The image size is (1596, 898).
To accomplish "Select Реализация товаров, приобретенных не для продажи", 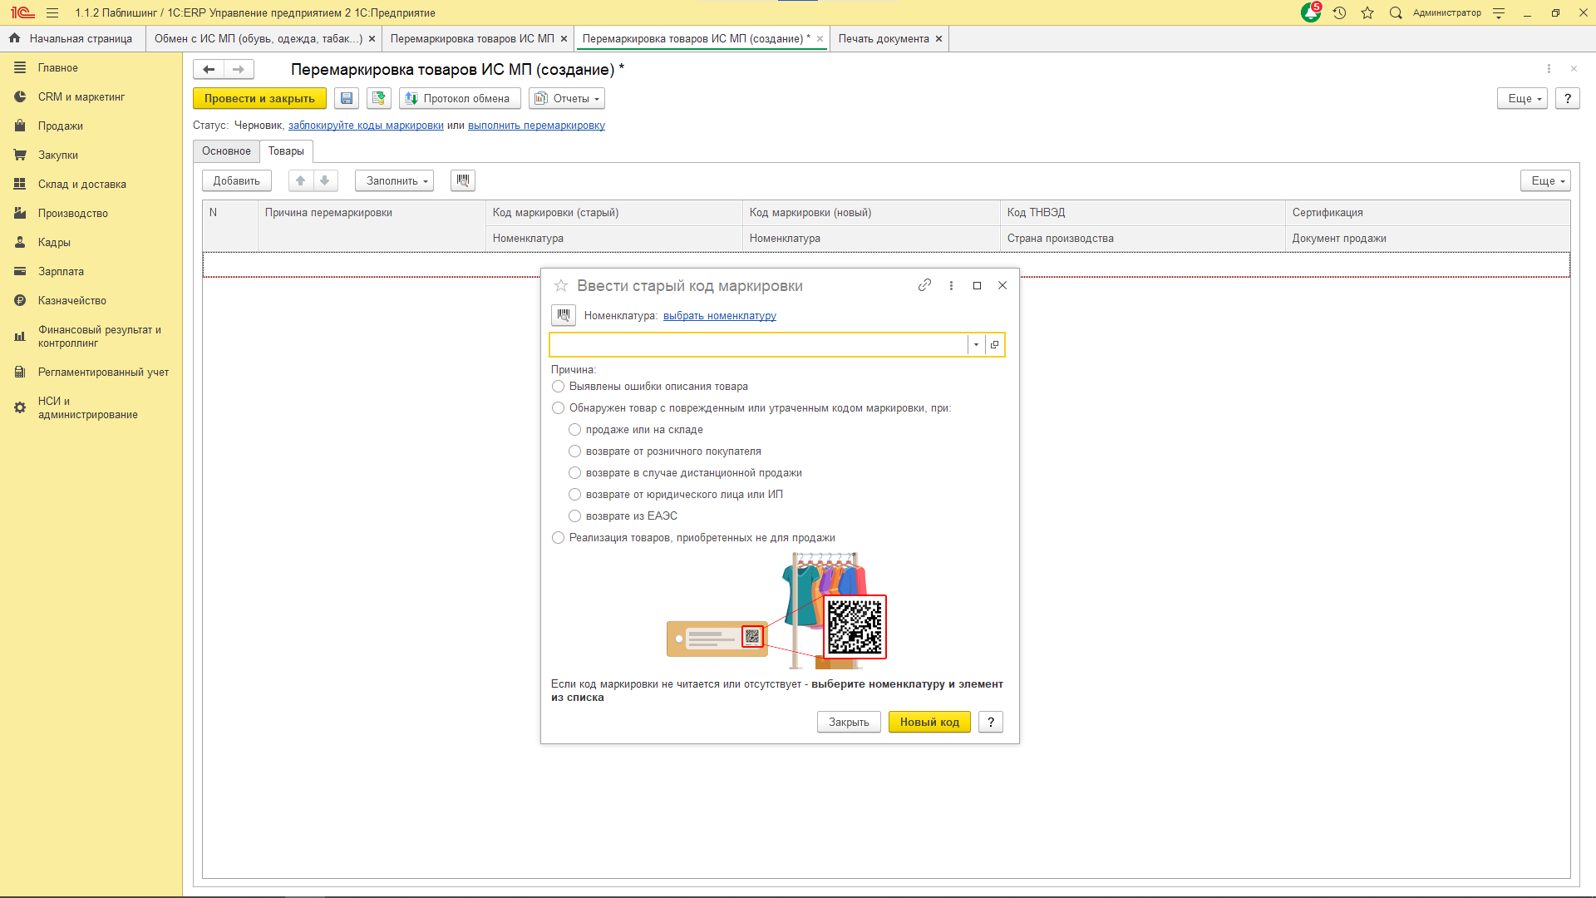I will (x=559, y=538).
